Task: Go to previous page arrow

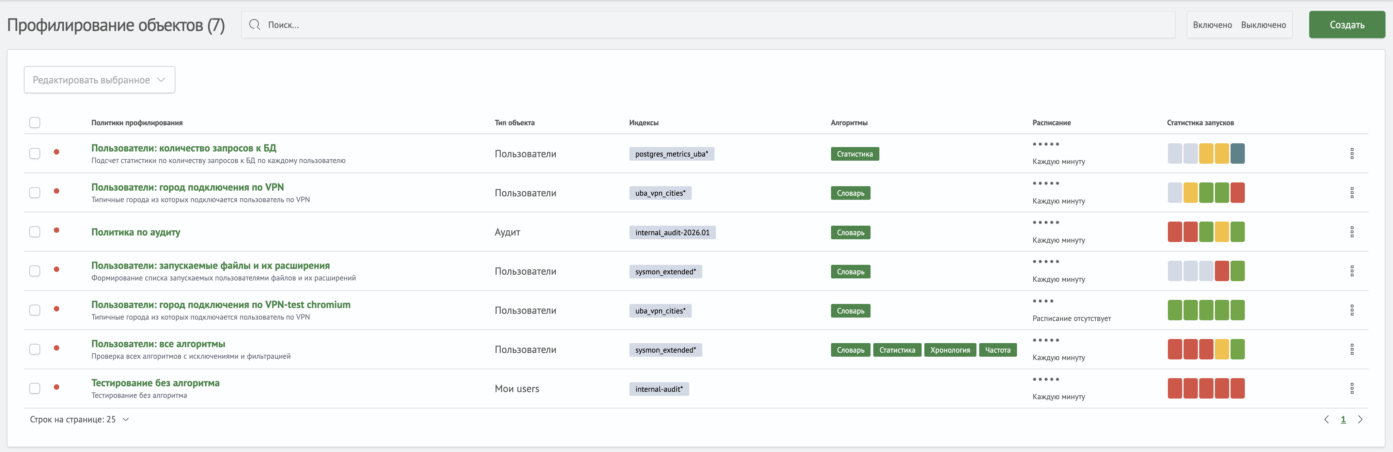Action: click(1326, 420)
